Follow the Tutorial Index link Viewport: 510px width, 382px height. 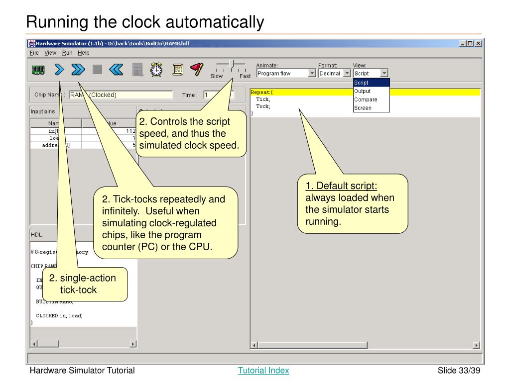[263, 370]
